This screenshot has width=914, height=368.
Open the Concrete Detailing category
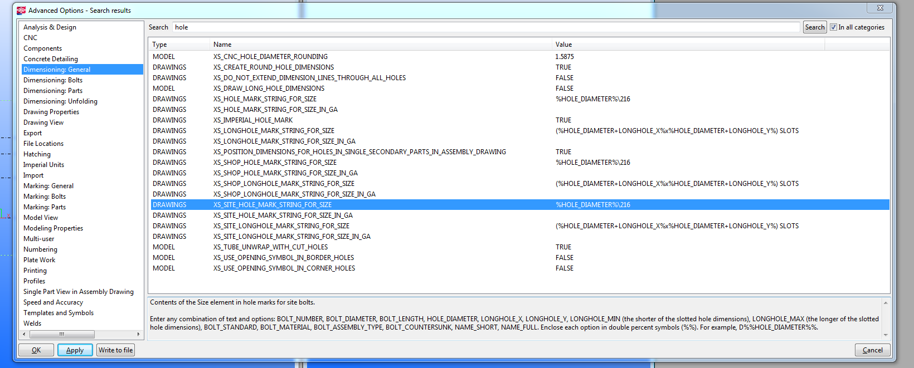pos(51,59)
